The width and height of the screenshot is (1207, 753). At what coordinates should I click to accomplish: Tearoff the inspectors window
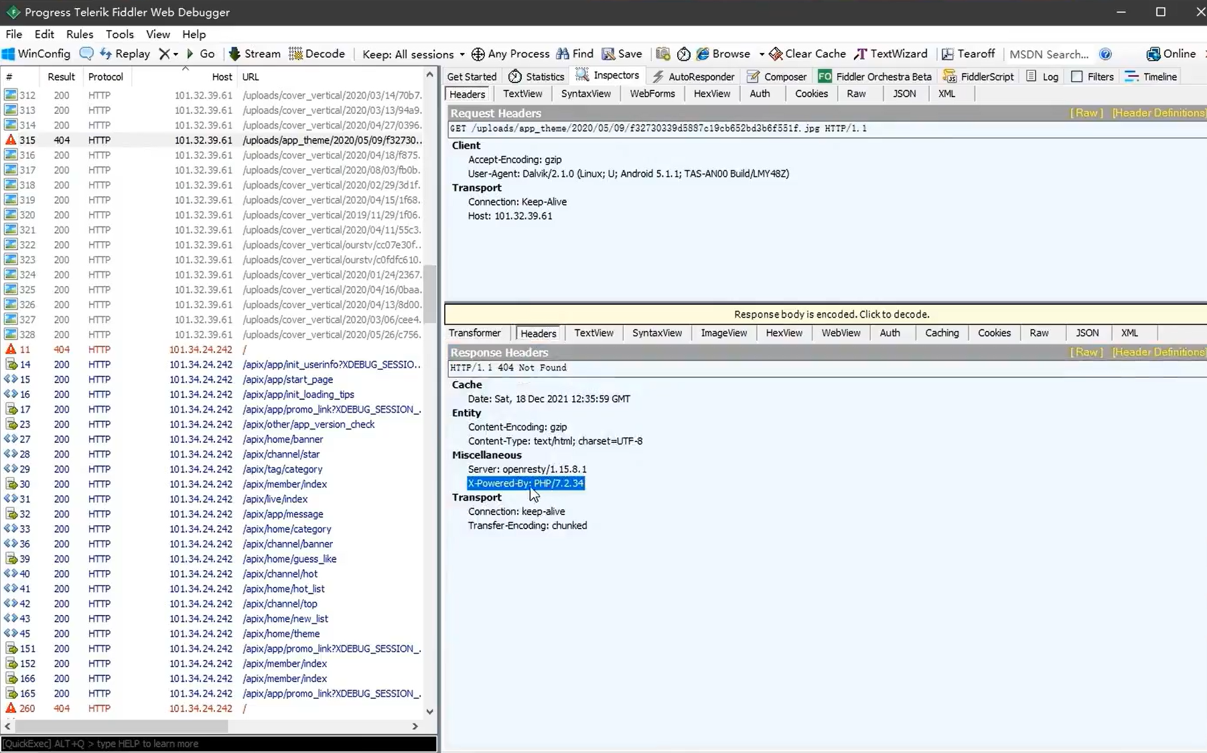click(969, 54)
